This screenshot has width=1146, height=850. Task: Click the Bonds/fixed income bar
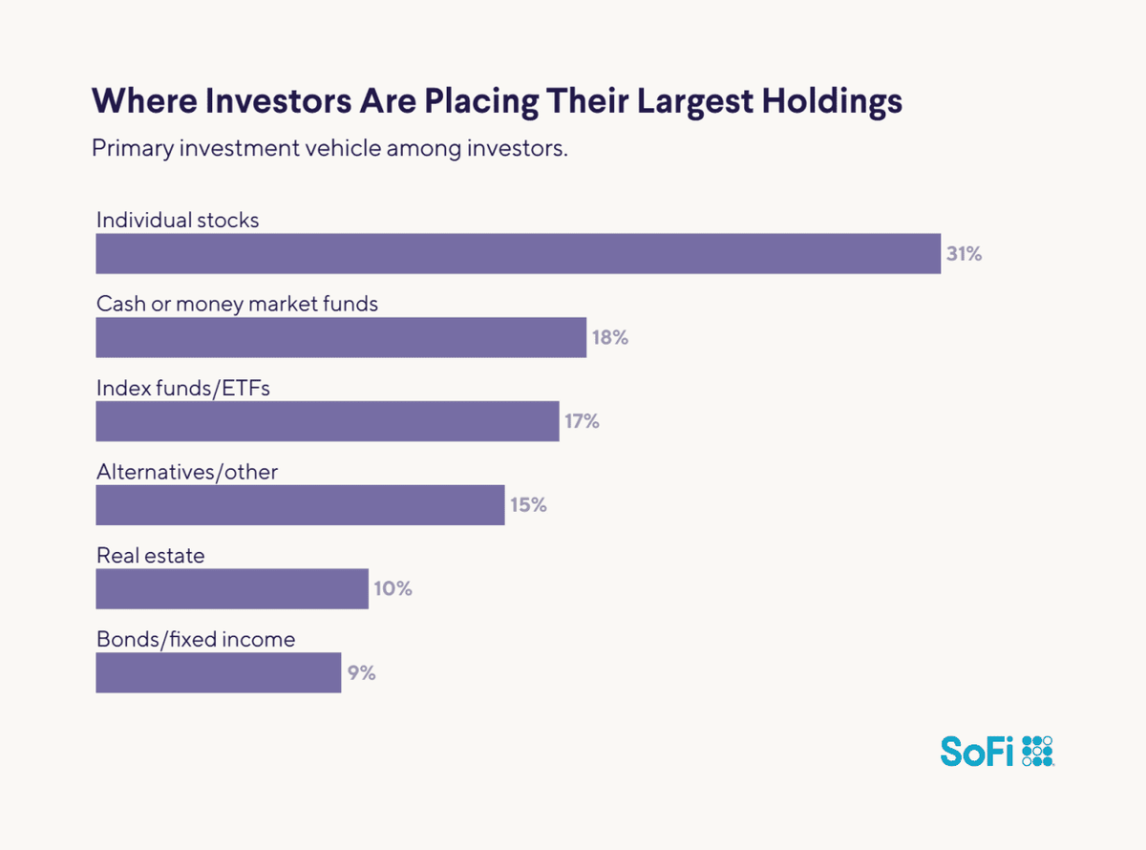pos(219,672)
